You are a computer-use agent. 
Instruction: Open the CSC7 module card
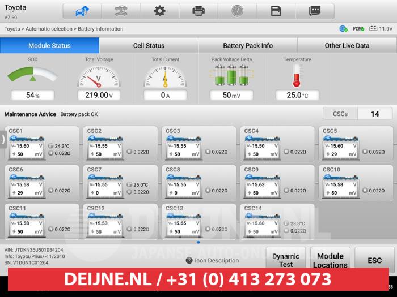(x=120, y=183)
